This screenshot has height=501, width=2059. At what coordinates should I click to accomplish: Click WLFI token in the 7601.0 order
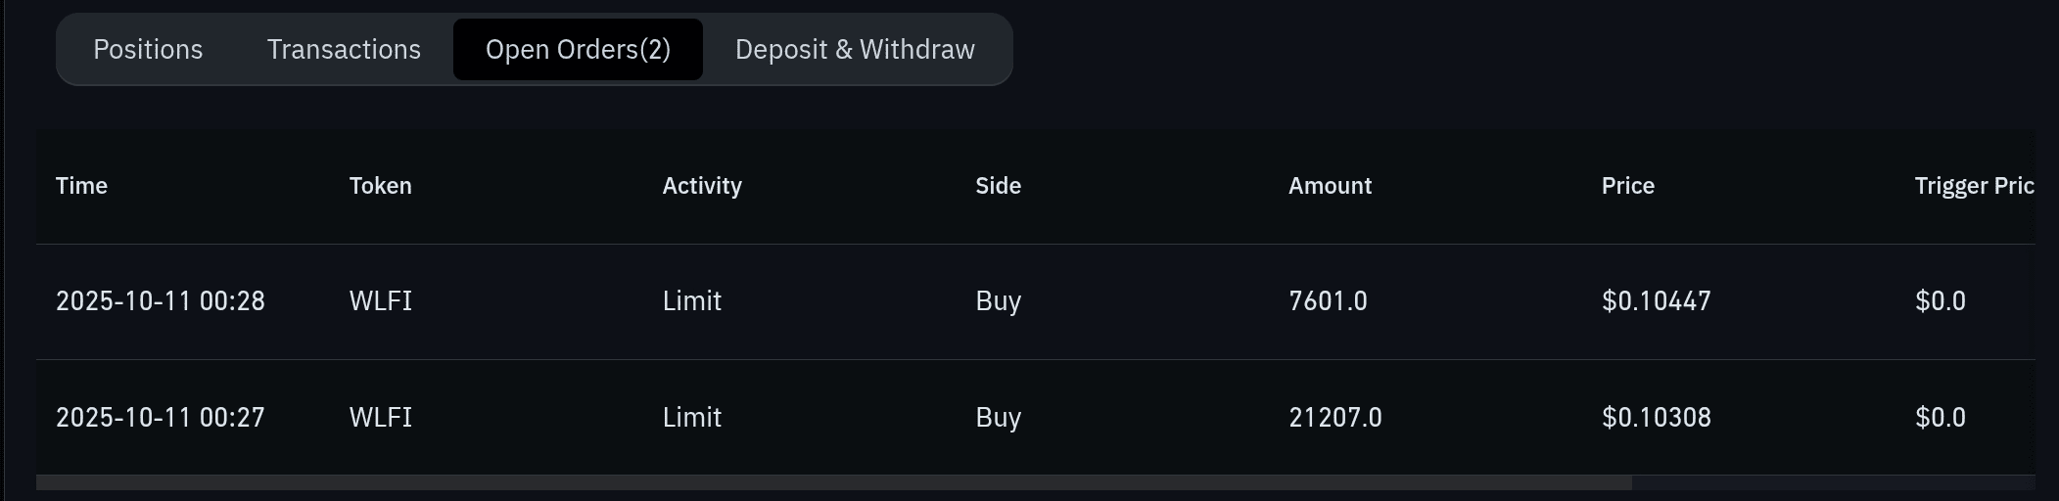(x=380, y=301)
